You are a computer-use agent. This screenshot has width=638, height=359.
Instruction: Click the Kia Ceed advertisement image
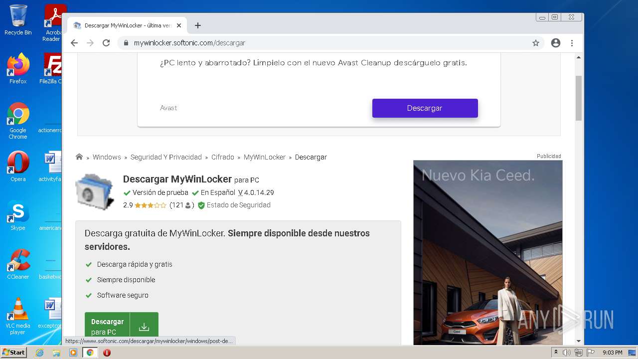(x=487, y=252)
